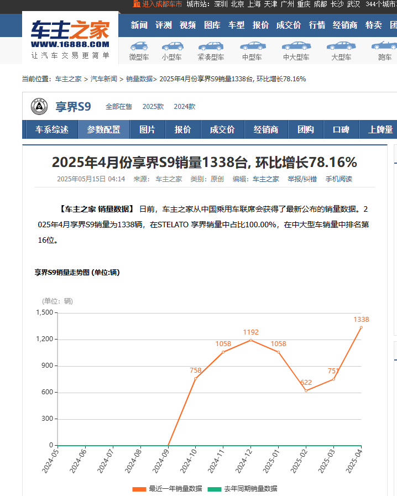Viewport: 397px width, 496px height.
Task: Switch to the 报价 series tab
Action: (x=182, y=129)
